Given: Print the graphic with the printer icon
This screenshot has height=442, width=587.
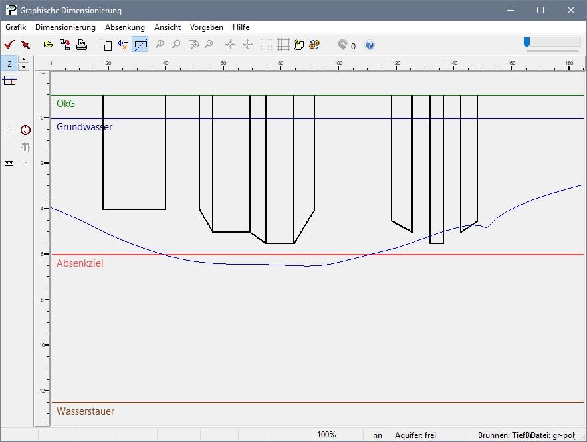Looking at the screenshot, I should 81,45.
